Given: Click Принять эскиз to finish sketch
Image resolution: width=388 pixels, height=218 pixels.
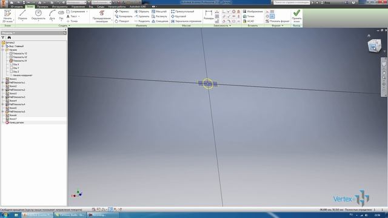Looking at the screenshot, I should coord(296,16).
